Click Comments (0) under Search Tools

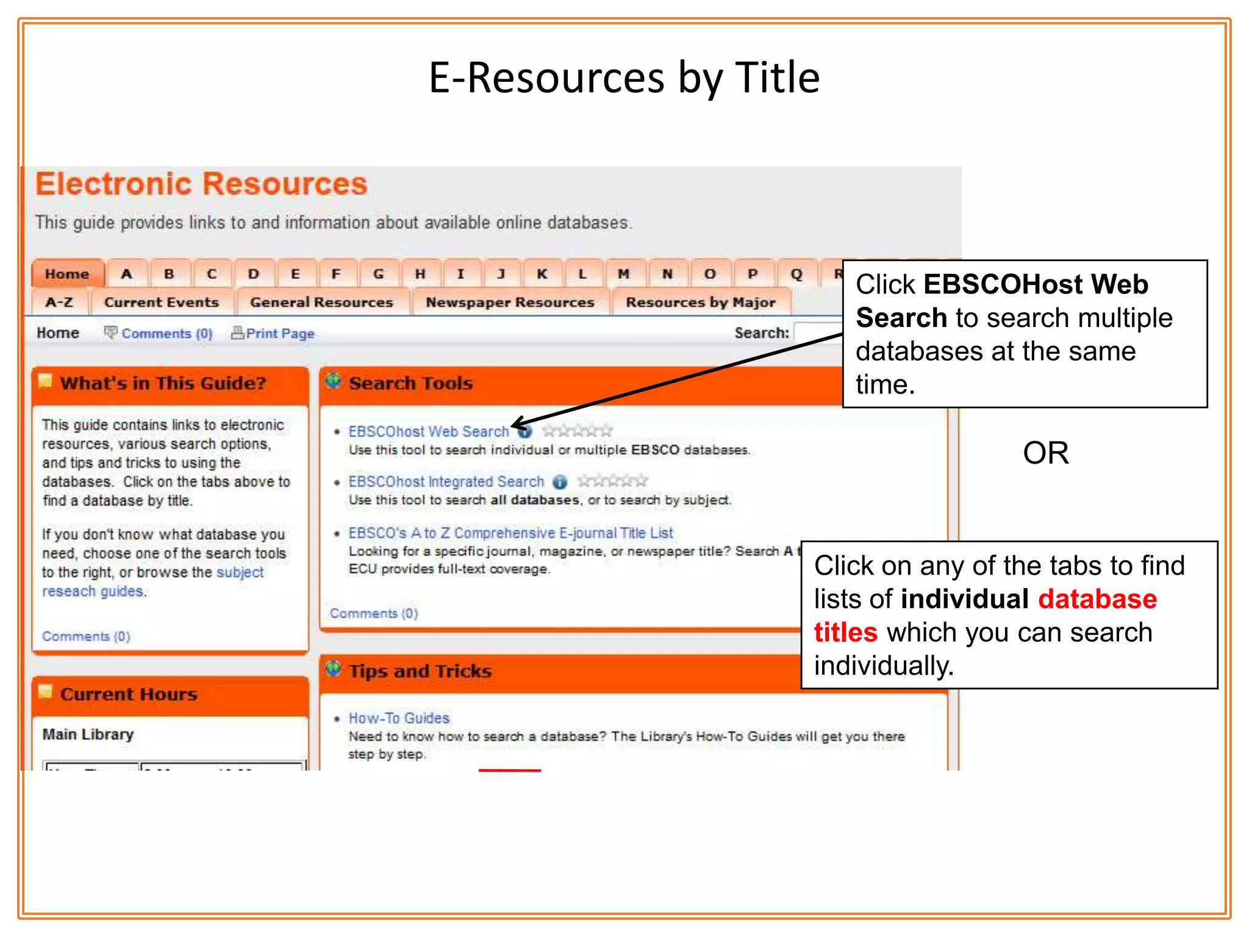[374, 613]
